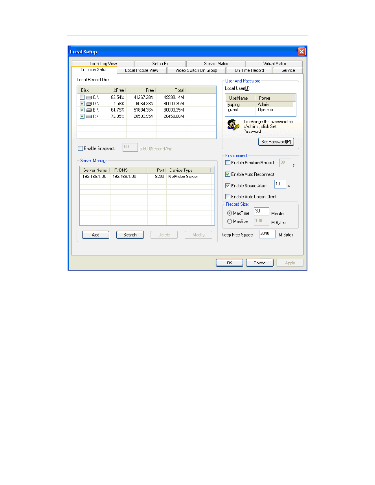Click the Port column header
The width and height of the screenshot is (375, 485).
[157, 170]
